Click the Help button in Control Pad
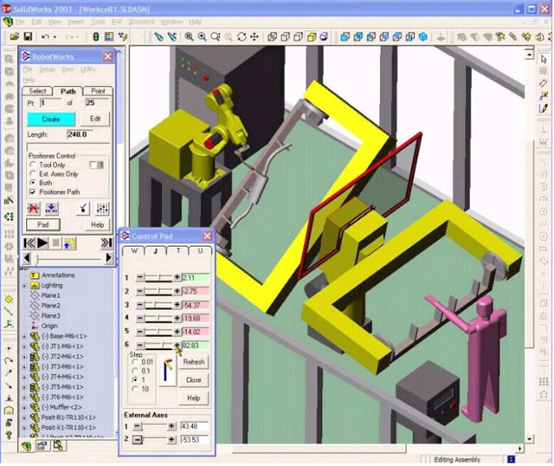 194,398
